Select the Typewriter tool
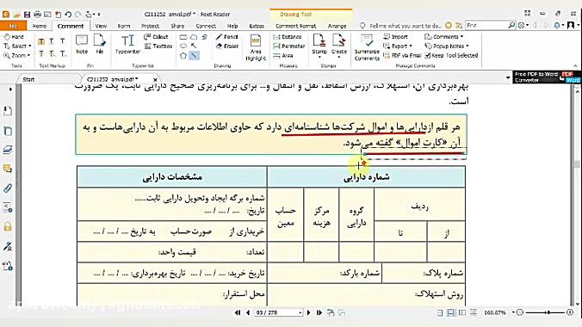Viewport: 582px width, 327px height. pos(127,44)
